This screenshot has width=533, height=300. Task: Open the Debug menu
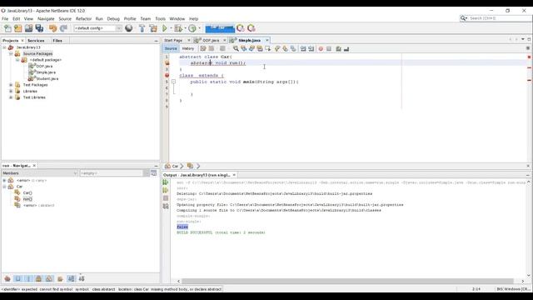click(x=113, y=18)
